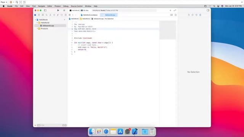
Task: Collapse the HelloWorld folder group
Action: coord(37,23)
